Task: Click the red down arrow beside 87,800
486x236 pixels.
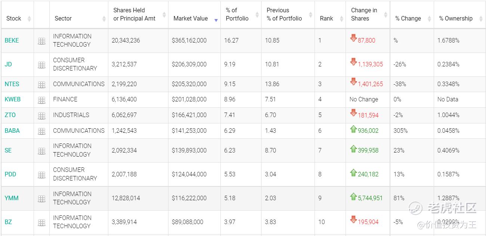Action: click(353, 38)
